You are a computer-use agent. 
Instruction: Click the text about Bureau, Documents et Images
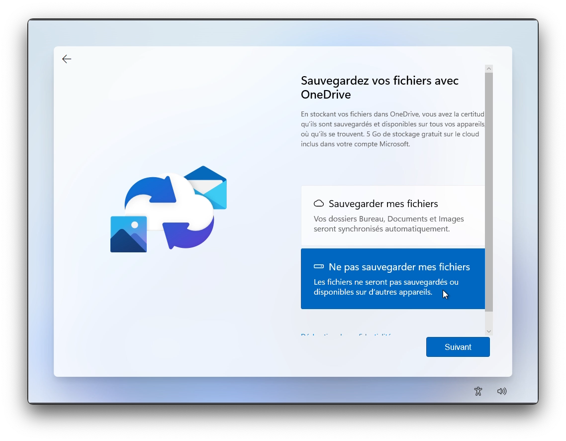[388, 224]
